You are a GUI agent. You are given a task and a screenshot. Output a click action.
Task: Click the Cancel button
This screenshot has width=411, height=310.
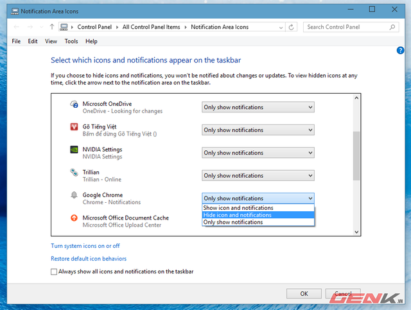click(343, 294)
